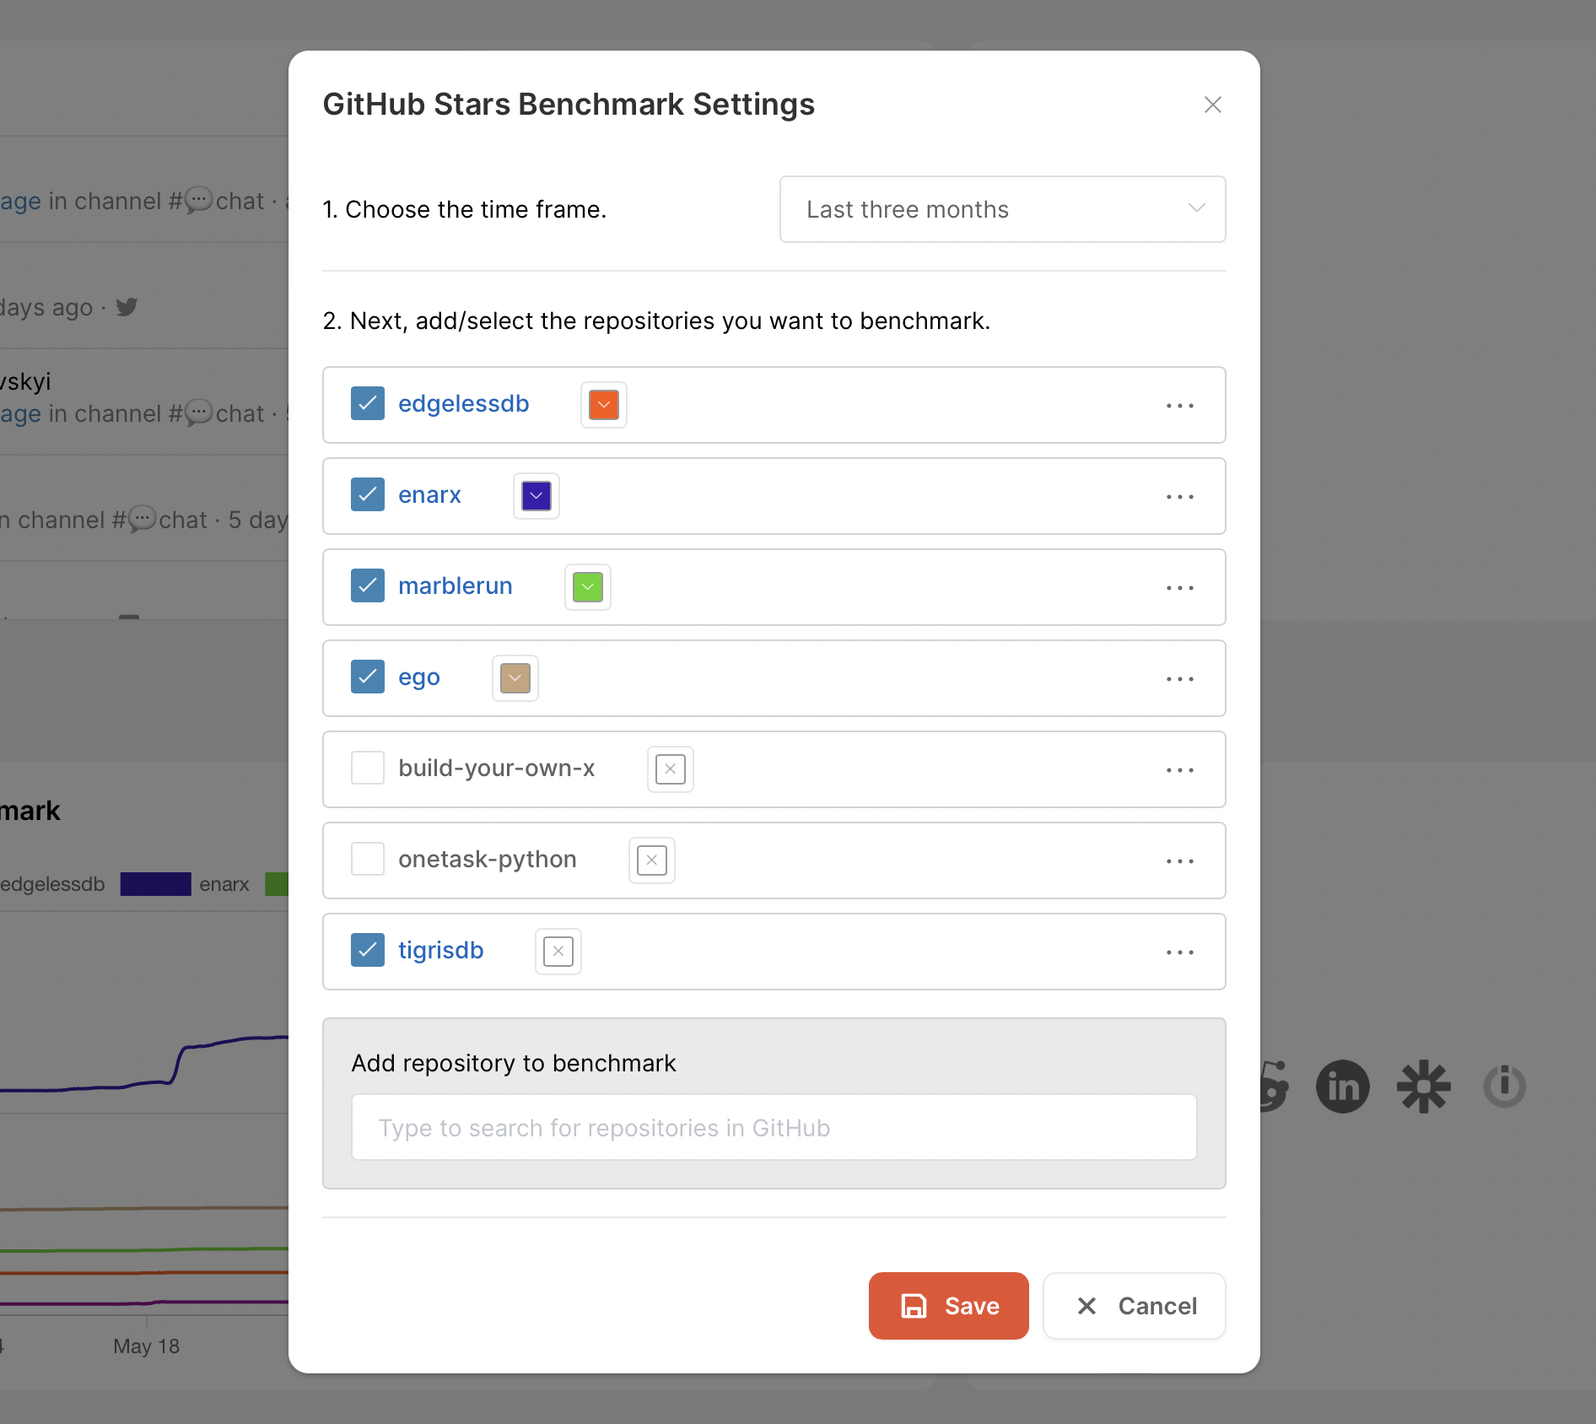This screenshot has height=1424, width=1596.
Task: Open the time frame dropdown
Action: (x=1002, y=209)
